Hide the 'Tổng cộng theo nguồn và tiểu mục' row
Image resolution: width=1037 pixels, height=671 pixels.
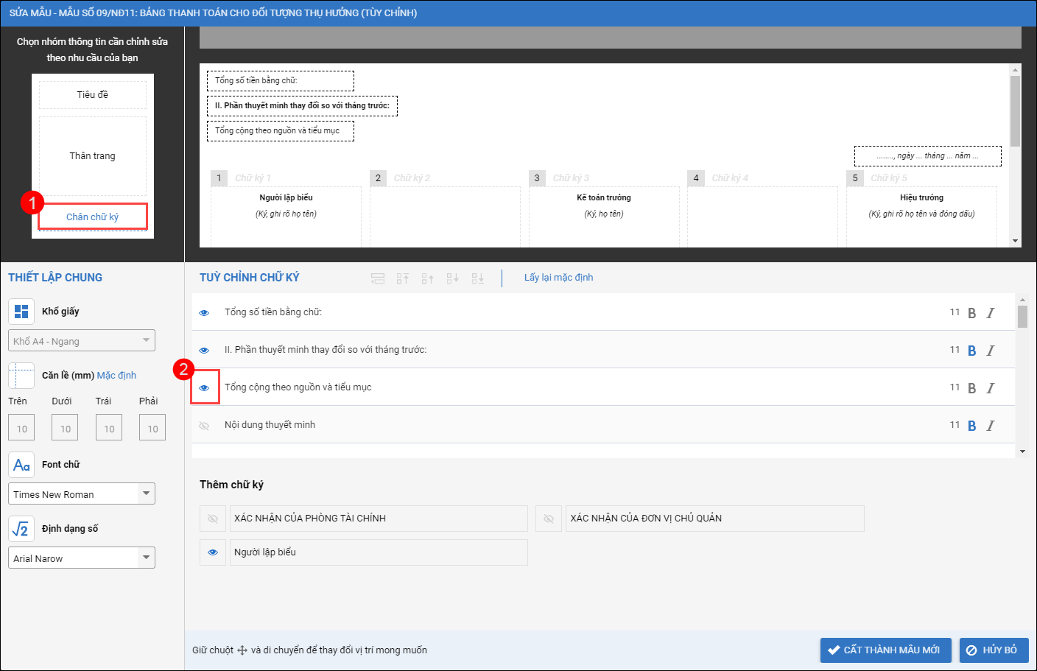pyautogui.click(x=205, y=387)
